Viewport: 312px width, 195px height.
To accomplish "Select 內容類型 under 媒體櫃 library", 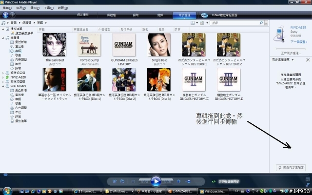I will 21,59.
